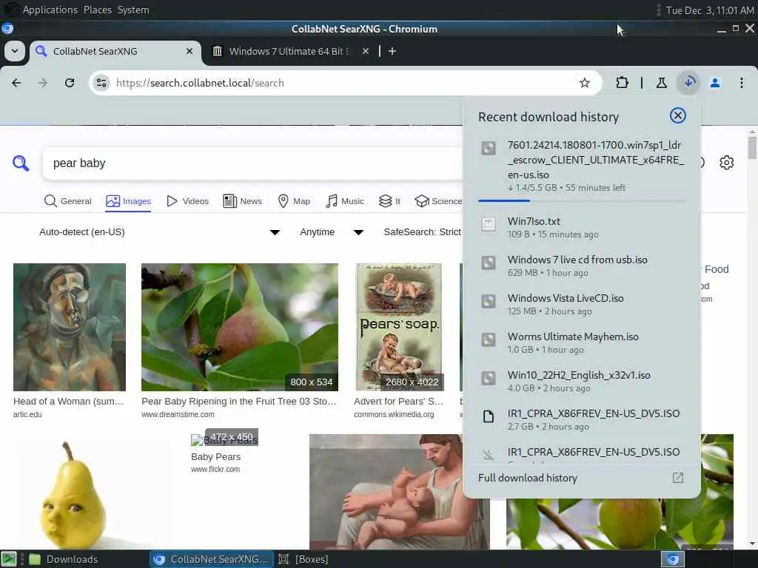This screenshot has width=758, height=568.
Task: Open the System menu in top panel
Action: [x=133, y=10]
